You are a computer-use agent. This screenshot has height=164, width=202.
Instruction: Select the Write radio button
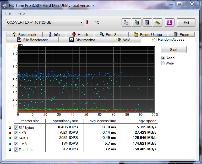(163, 63)
